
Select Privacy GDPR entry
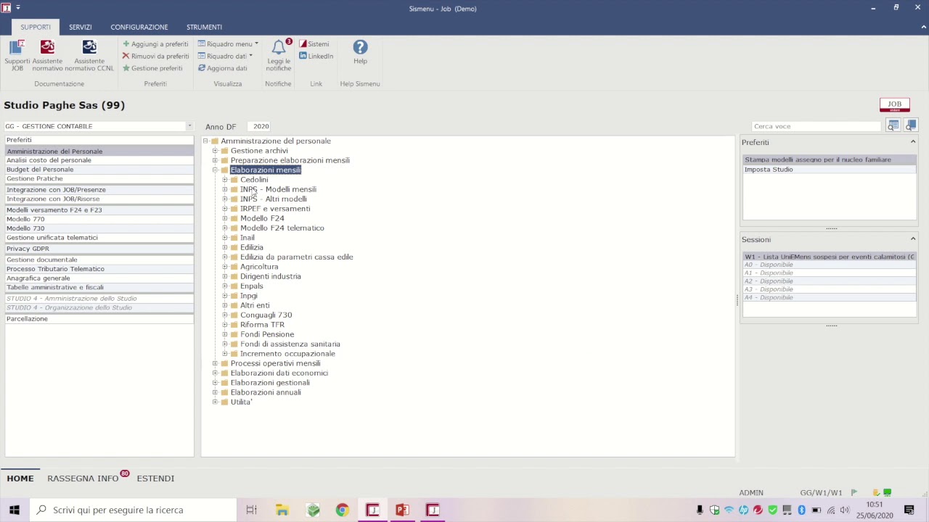tap(99, 249)
